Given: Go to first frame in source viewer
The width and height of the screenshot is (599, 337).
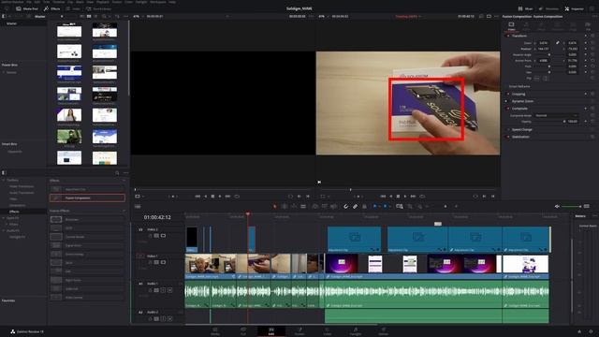Looking at the screenshot, I should (197, 196).
